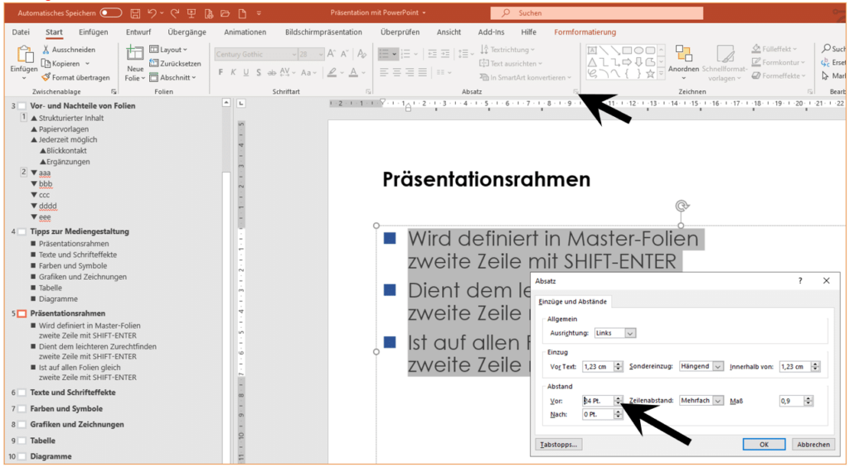This screenshot has height=467, width=849.
Task: Click the Neue Folie icon
Action: tap(135, 54)
